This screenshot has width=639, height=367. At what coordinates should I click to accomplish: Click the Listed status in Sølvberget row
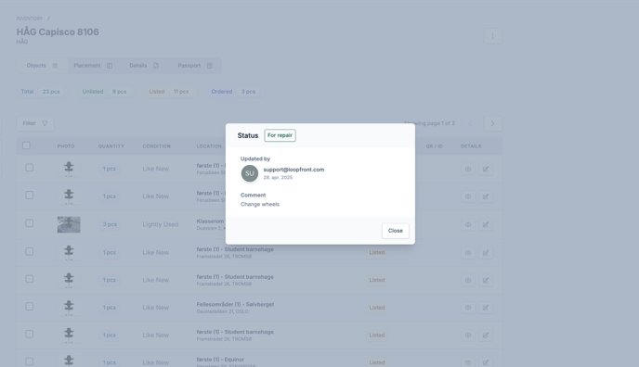click(377, 308)
